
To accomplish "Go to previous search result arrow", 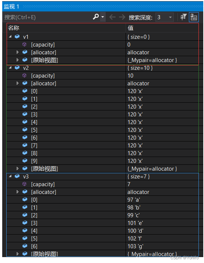I will click(x=112, y=17).
